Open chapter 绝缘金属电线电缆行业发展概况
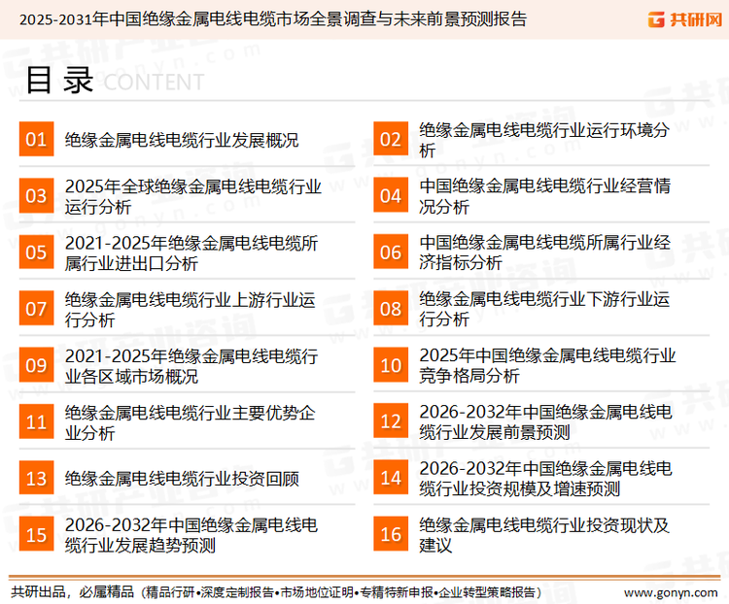The image size is (729, 604). 182,140
